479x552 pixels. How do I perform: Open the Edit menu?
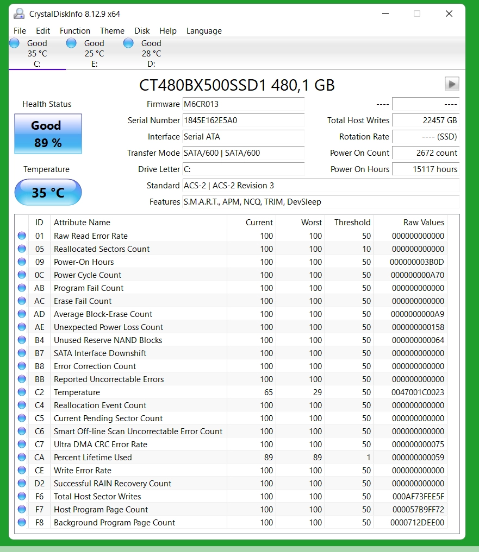coord(43,31)
